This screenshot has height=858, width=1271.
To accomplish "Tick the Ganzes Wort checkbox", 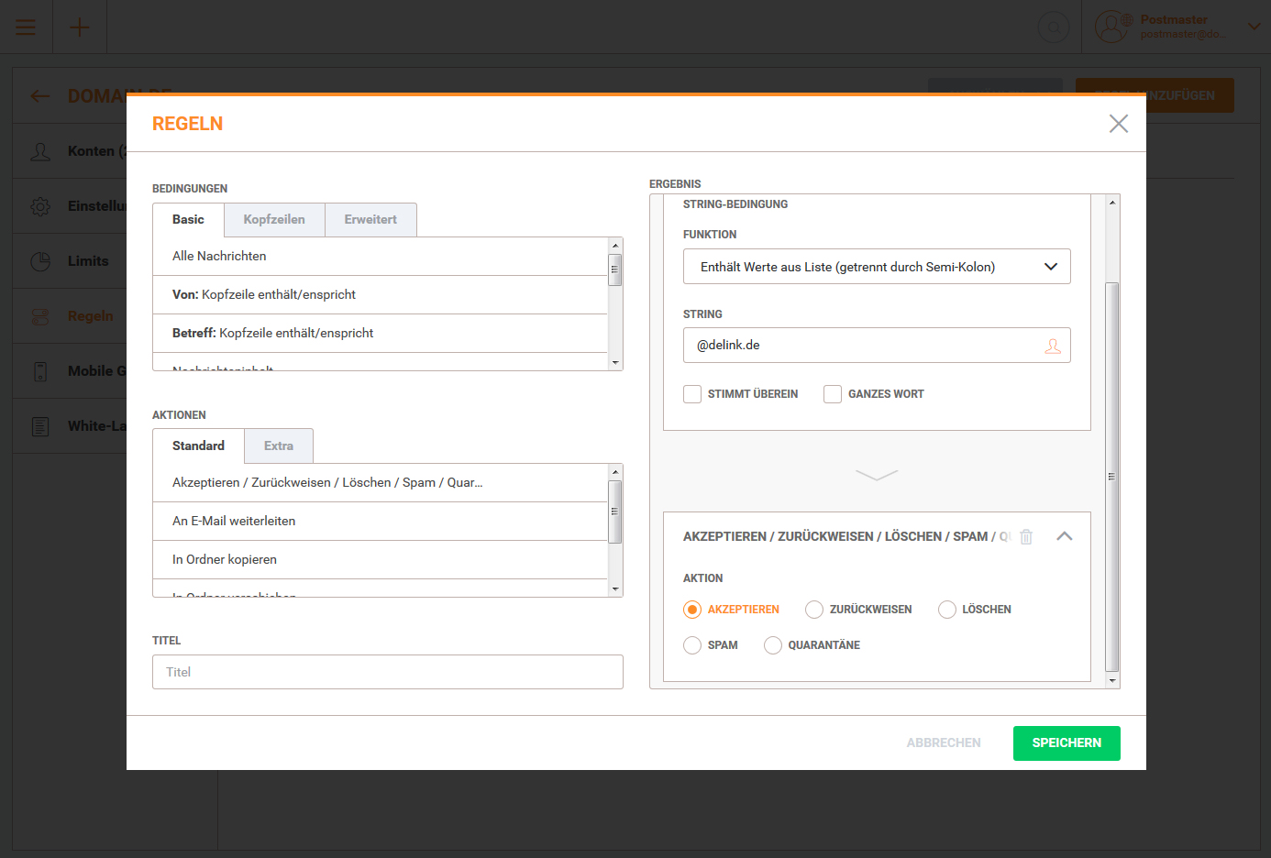I will tap(833, 394).
